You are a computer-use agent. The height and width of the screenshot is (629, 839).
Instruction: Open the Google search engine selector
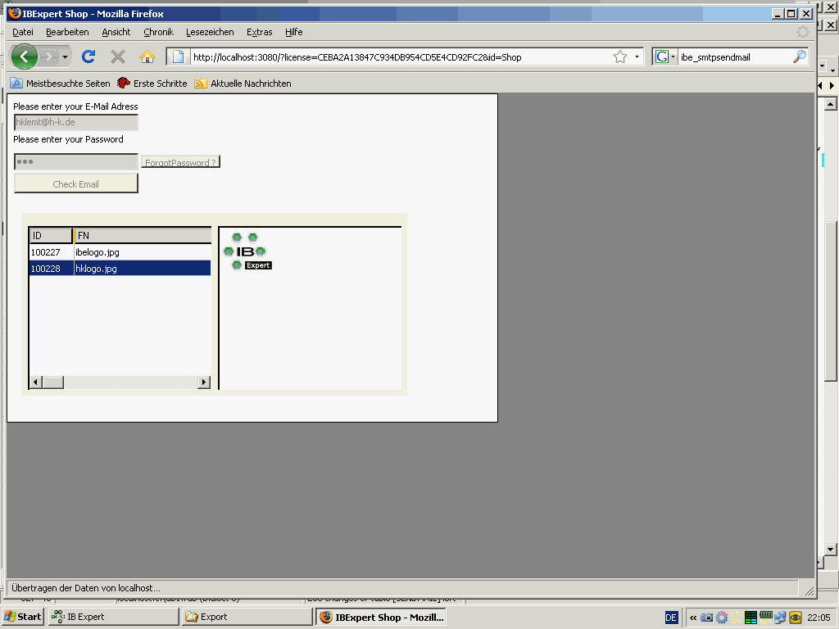[665, 57]
